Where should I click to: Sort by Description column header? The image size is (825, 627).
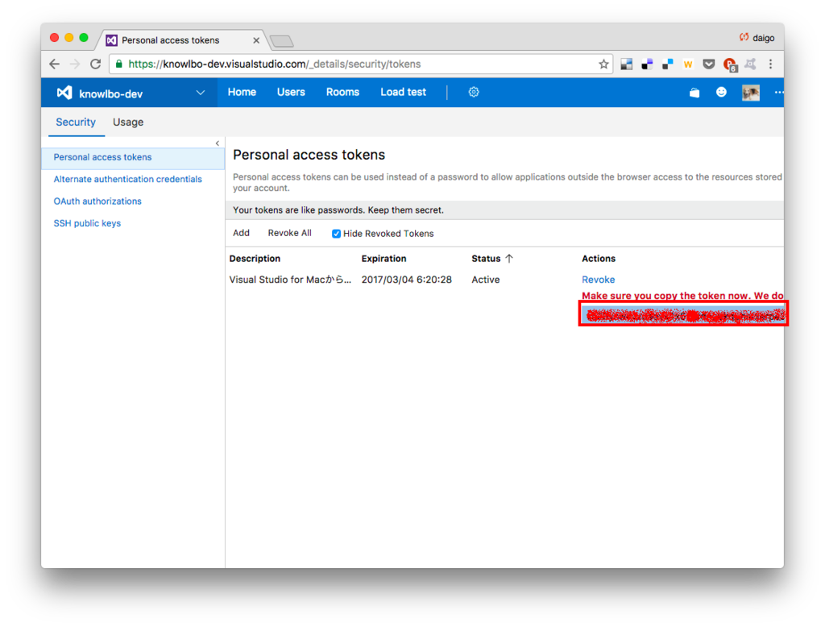tap(255, 259)
